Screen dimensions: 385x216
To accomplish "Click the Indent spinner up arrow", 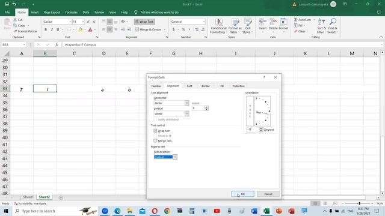I will [206, 107].
